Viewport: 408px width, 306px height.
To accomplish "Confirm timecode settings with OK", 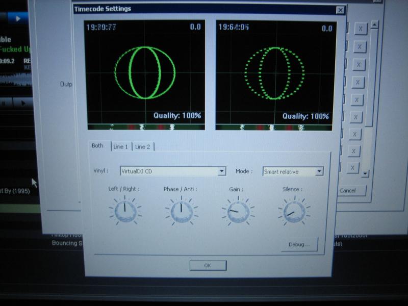I will [208, 265].
